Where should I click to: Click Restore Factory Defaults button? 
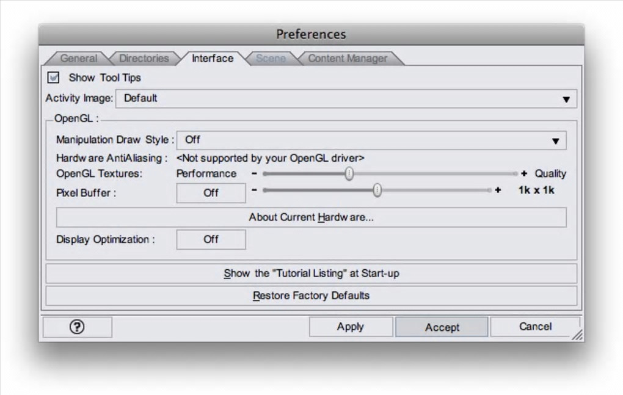tap(311, 296)
